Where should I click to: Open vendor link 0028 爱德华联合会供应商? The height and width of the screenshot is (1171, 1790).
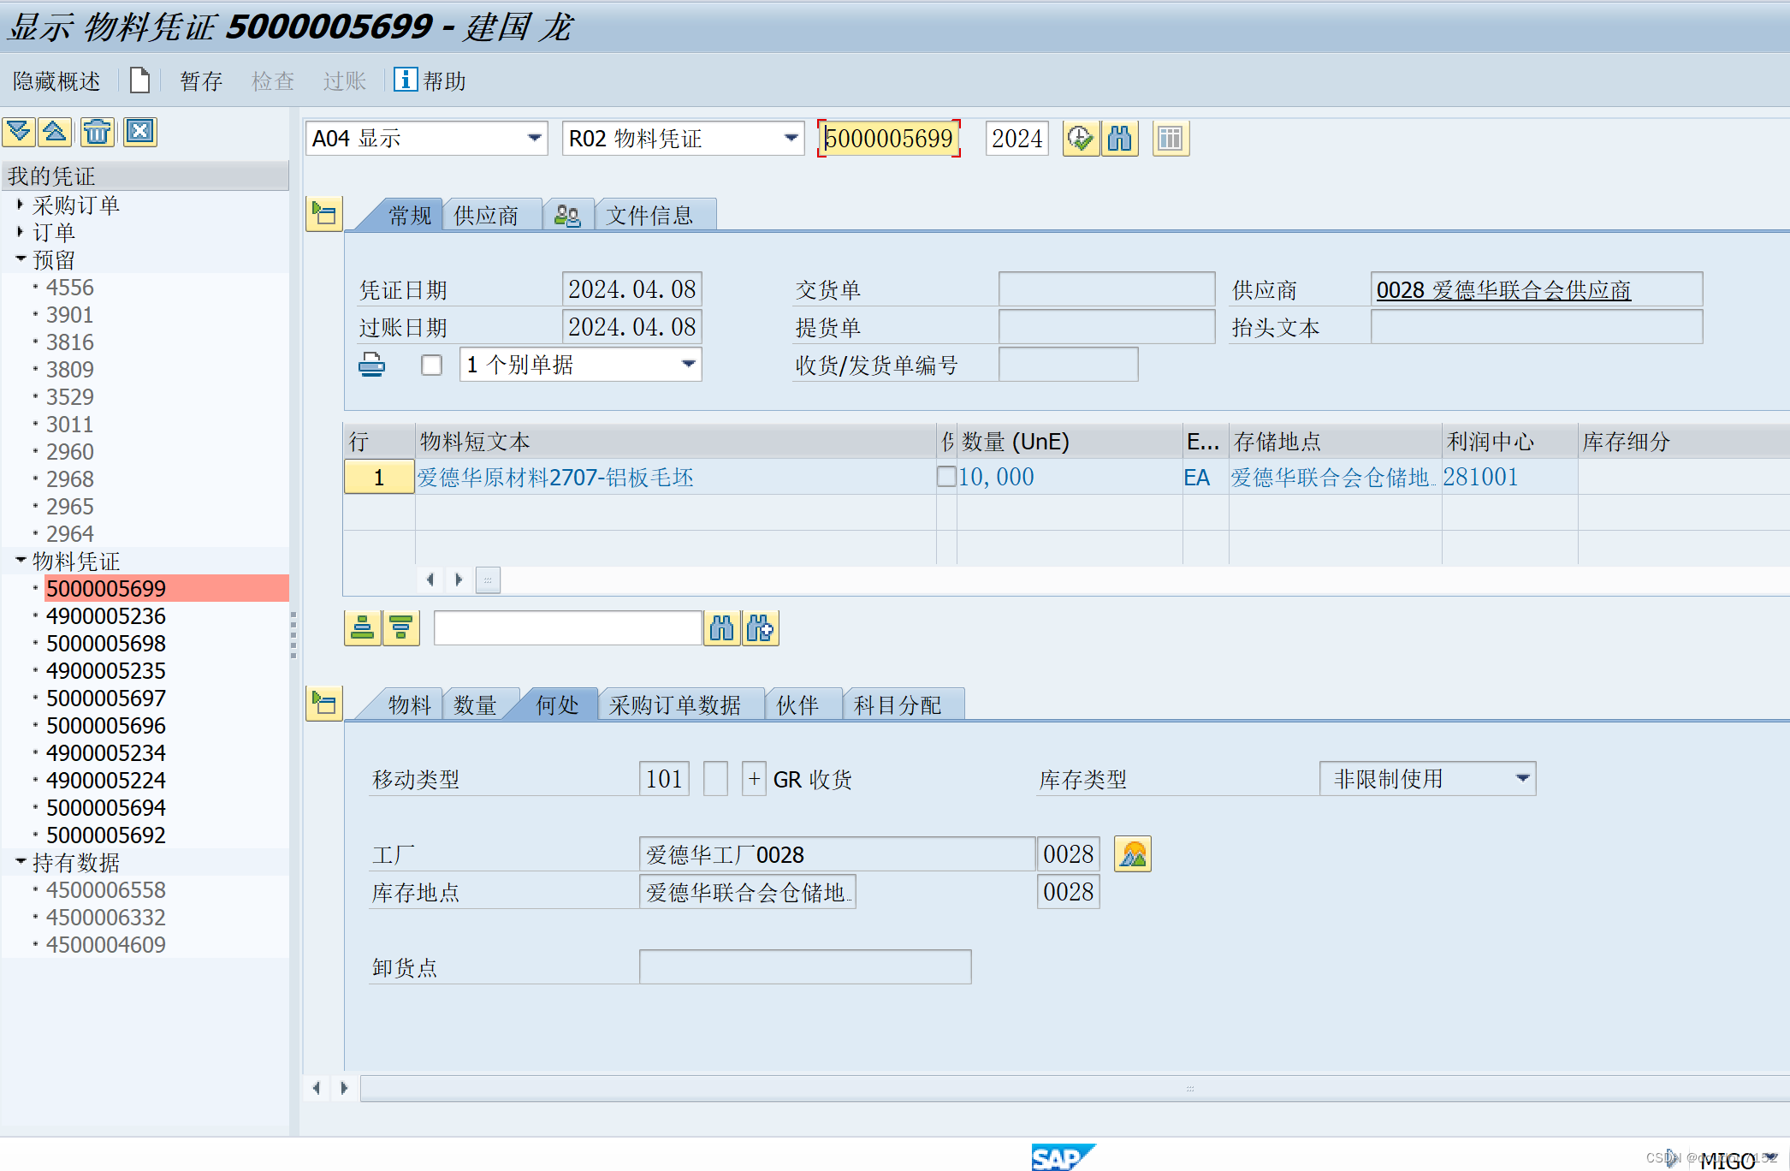tap(1503, 290)
